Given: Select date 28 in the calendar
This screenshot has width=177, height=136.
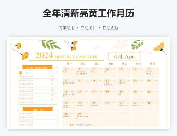Looking at the screenshot, I should pos(149,103).
